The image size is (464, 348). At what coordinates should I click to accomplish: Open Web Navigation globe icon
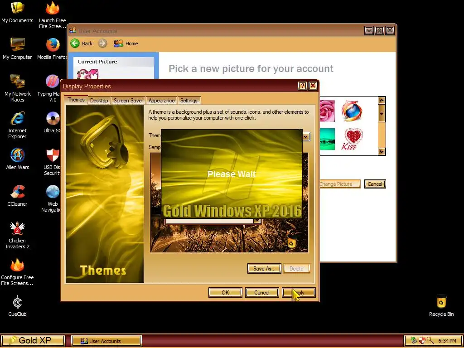pos(52,198)
